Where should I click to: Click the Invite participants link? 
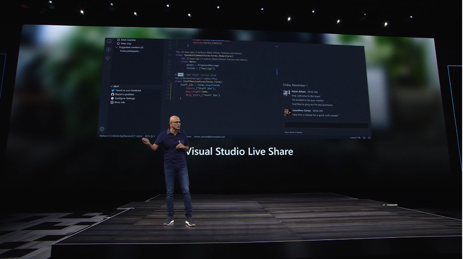[x=130, y=51]
